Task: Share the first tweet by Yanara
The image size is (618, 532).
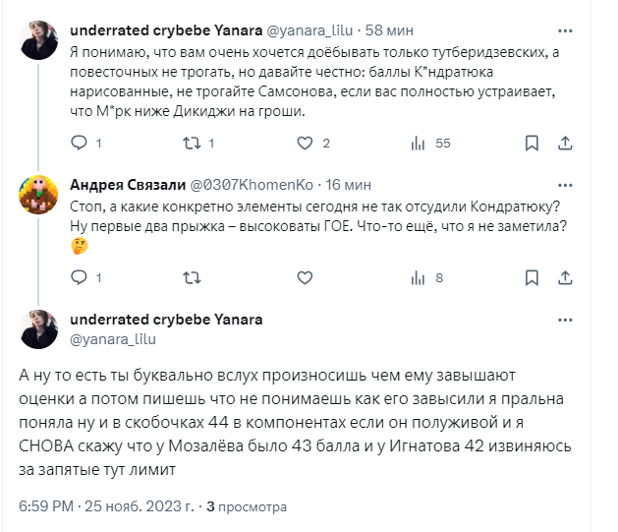Action: pos(565,144)
